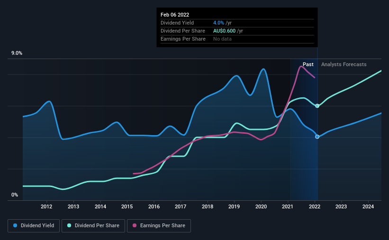
Task: Select the 2012 label on the time axis
Action: 46,206
